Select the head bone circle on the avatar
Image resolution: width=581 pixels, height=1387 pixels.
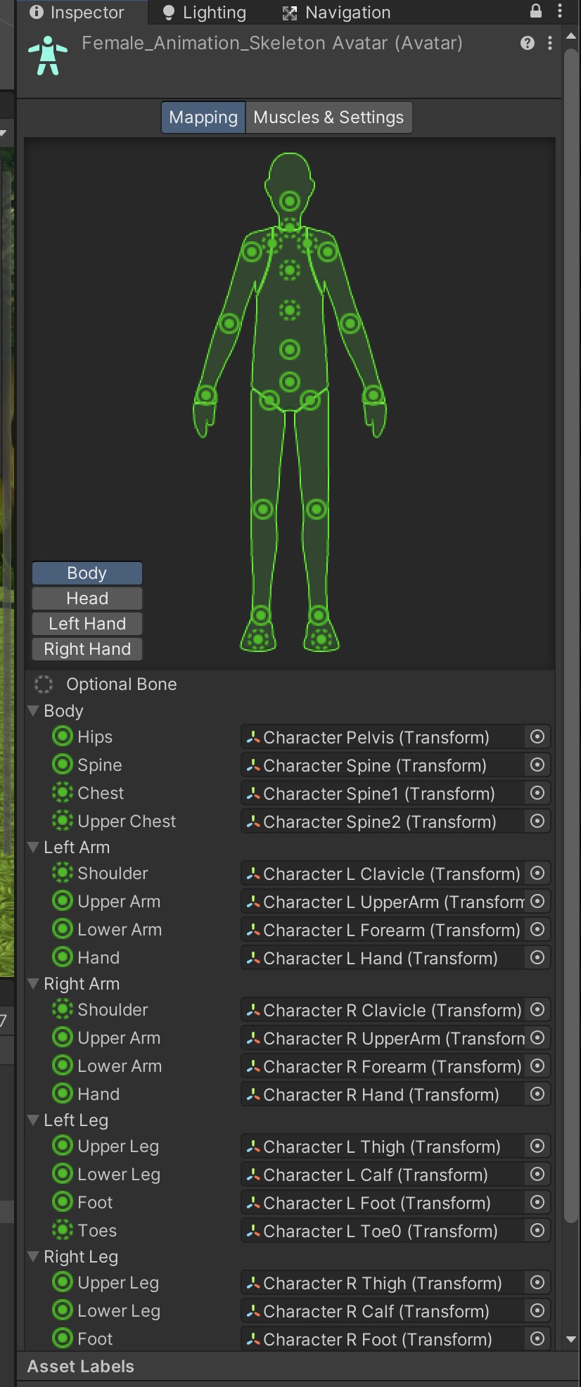click(290, 202)
